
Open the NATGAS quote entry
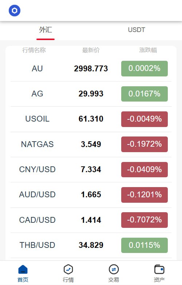tap(91, 144)
